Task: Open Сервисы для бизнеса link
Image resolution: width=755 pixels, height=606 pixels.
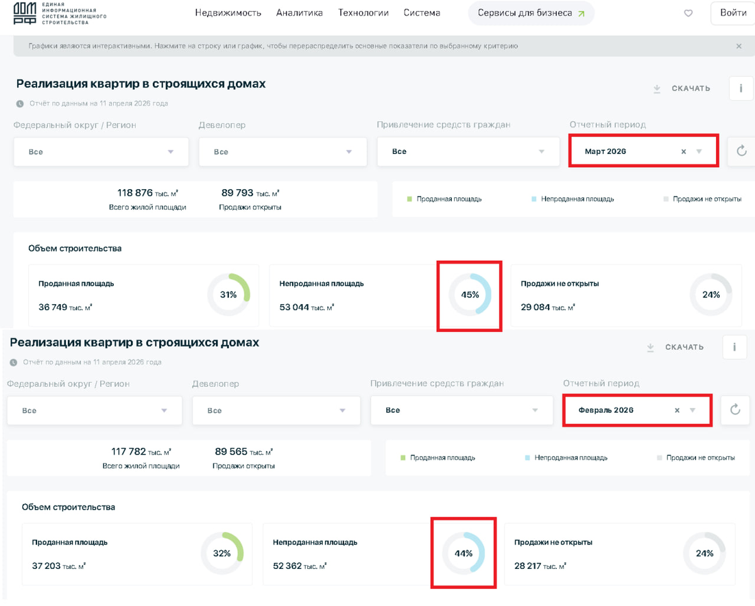Action: point(531,13)
